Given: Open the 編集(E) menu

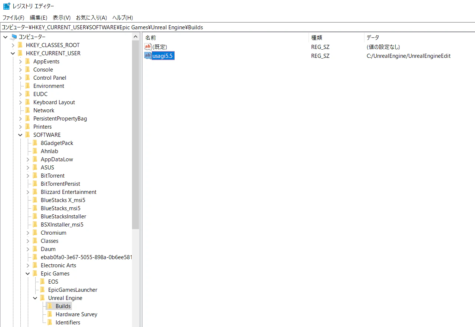Looking at the screenshot, I should [39, 17].
